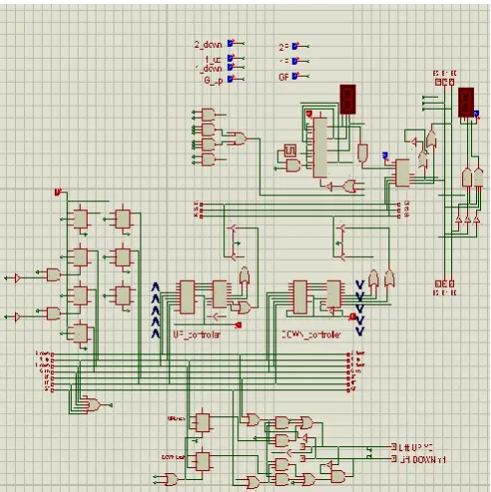Toggle blue logic state near right decoder chip
Screen dimensions: 491x492
(385, 155)
